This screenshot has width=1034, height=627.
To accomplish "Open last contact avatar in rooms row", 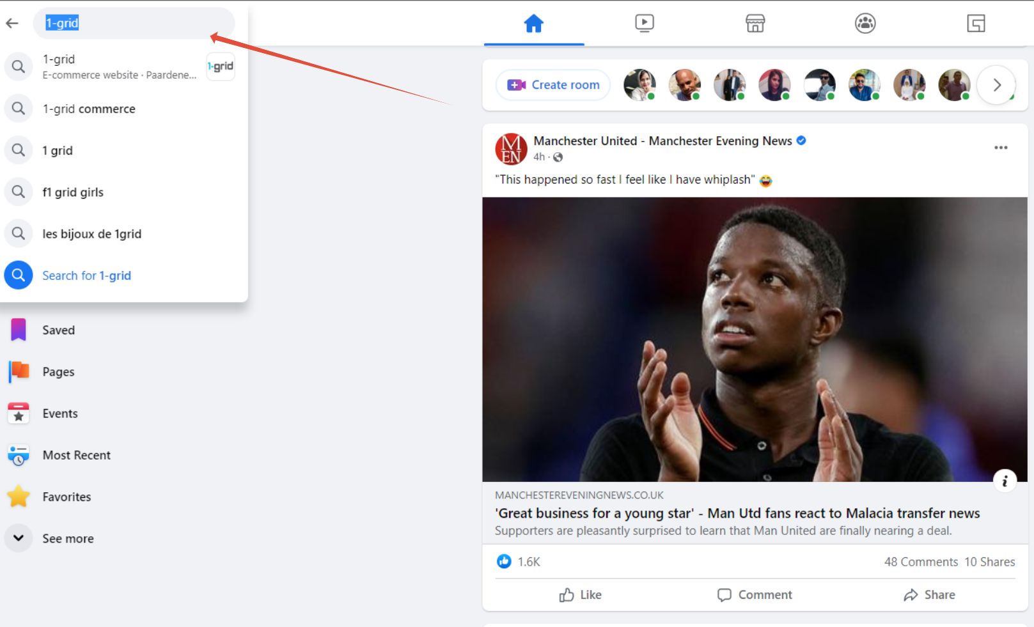I will click(954, 85).
